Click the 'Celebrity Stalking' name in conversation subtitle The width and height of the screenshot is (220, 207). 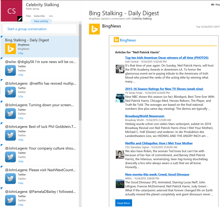pos(142,19)
